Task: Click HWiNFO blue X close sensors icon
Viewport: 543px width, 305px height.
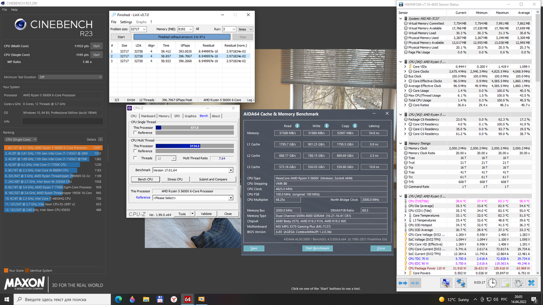Action: tap(532, 283)
